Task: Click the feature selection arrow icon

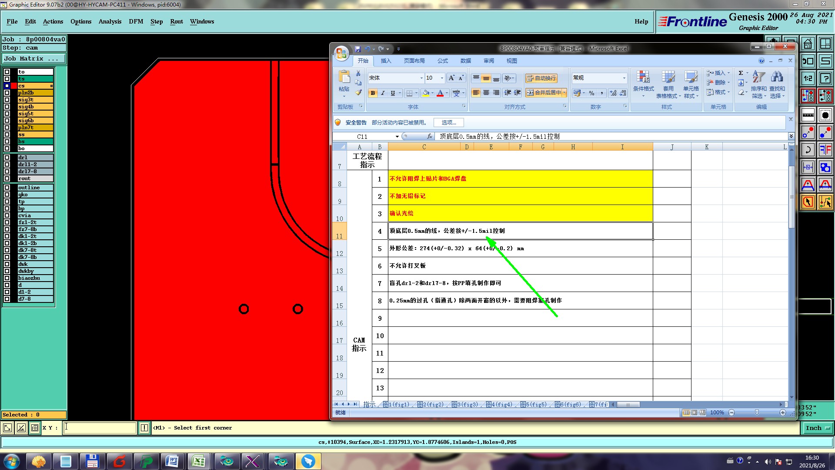Action: [808, 202]
